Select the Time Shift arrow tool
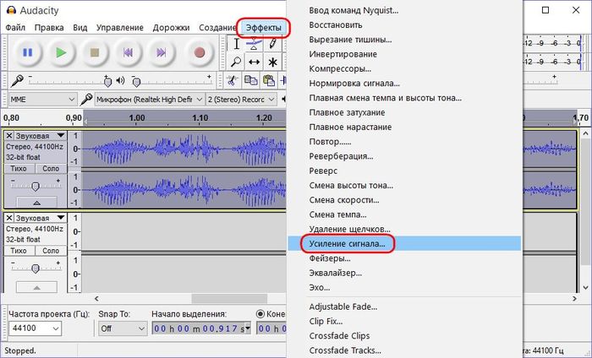592x358 pixels. pos(254,62)
